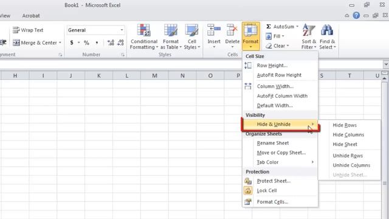Image resolution: width=389 pixels, height=219 pixels.
Task: Select column K header
Action: 98,75
